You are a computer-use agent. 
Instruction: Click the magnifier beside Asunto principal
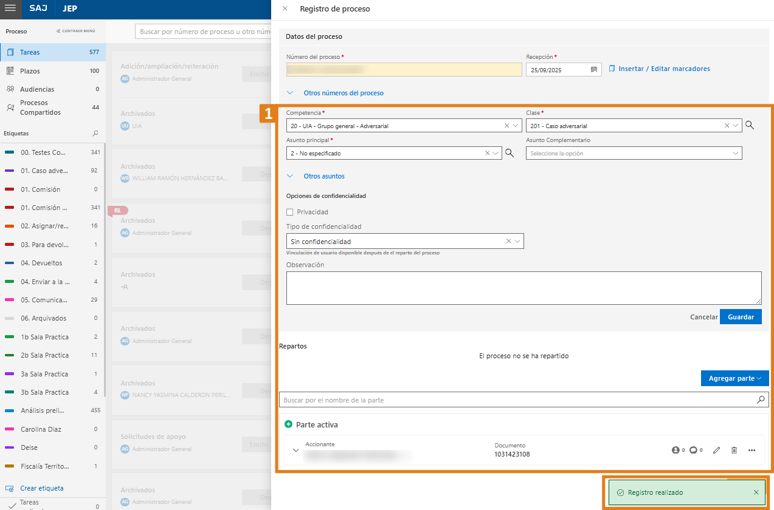coord(510,154)
